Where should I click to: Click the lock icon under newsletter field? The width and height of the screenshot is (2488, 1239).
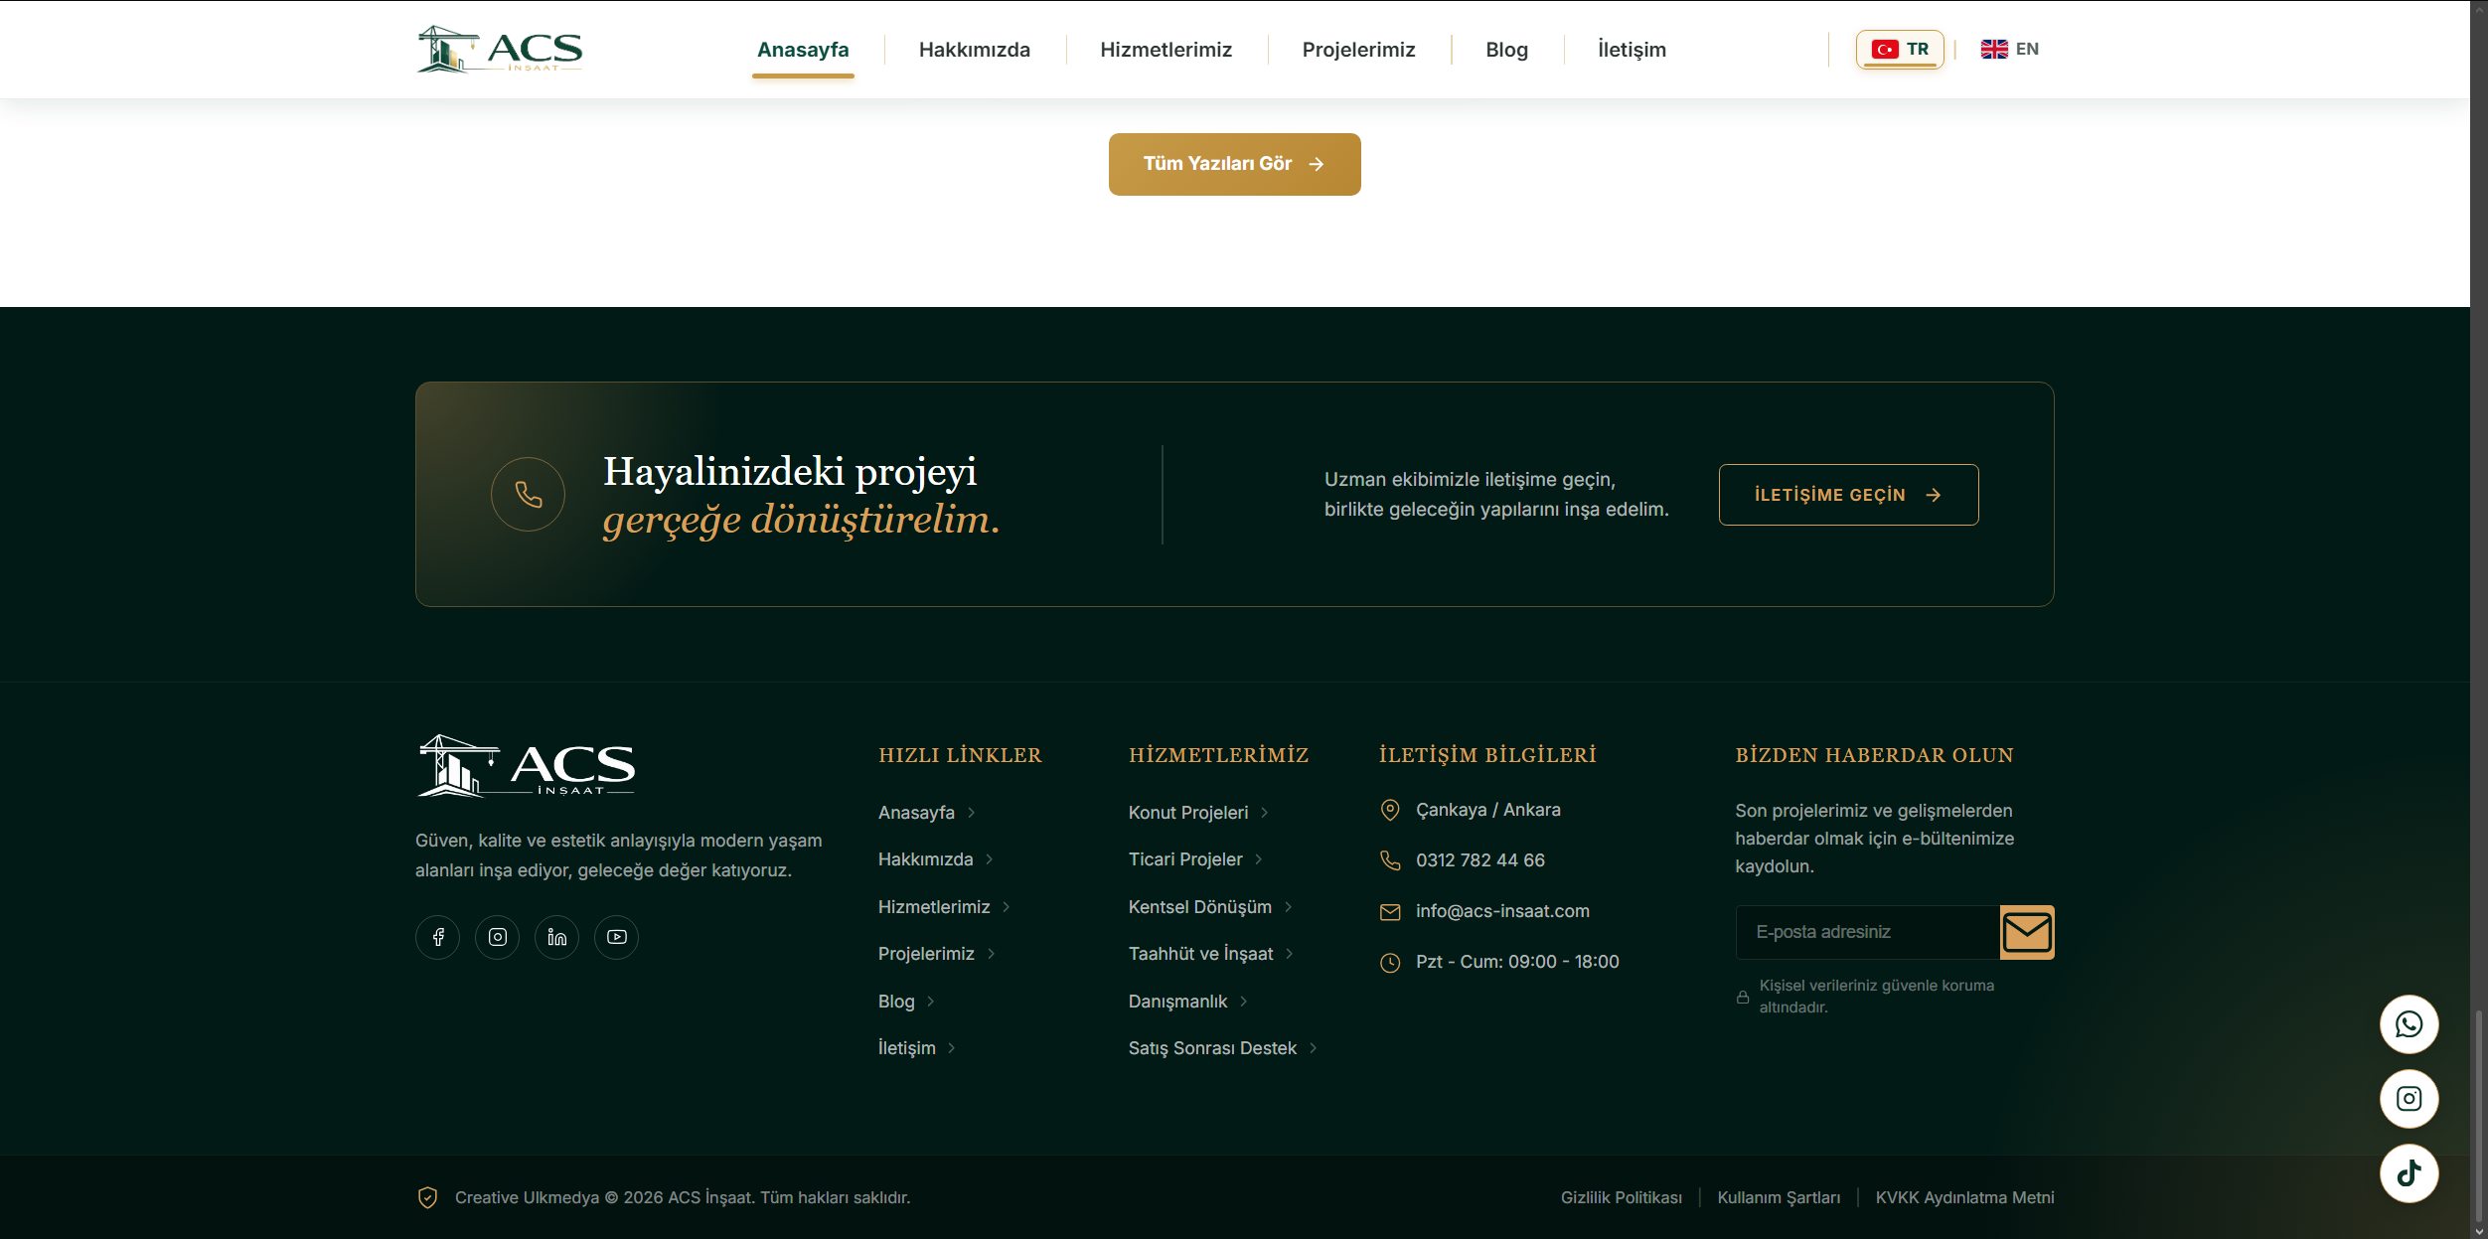(1743, 997)
